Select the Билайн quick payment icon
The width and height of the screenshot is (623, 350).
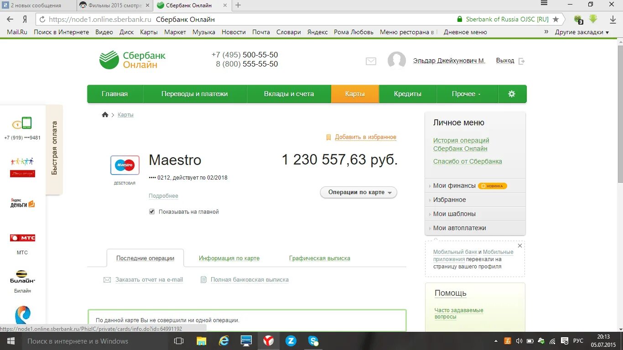point(22,277)
